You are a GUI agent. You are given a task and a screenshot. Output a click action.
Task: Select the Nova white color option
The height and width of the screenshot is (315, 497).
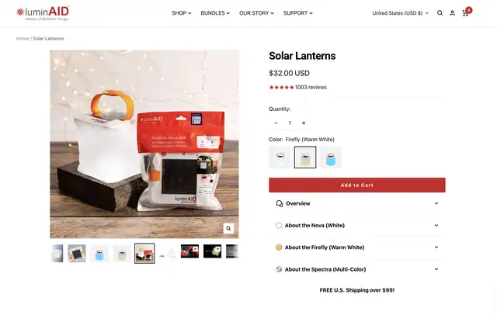coord(280,157)
